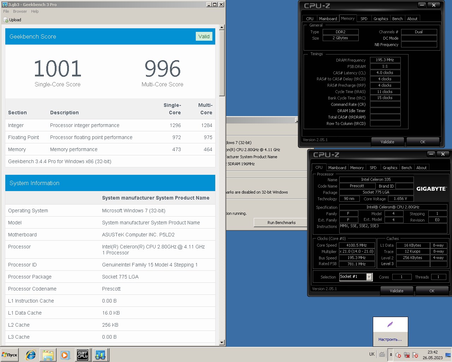Viewport: 452px width, 362px height.
Task: Click OK in upper CPU-Z Memory window
Action: click(423, 142)
